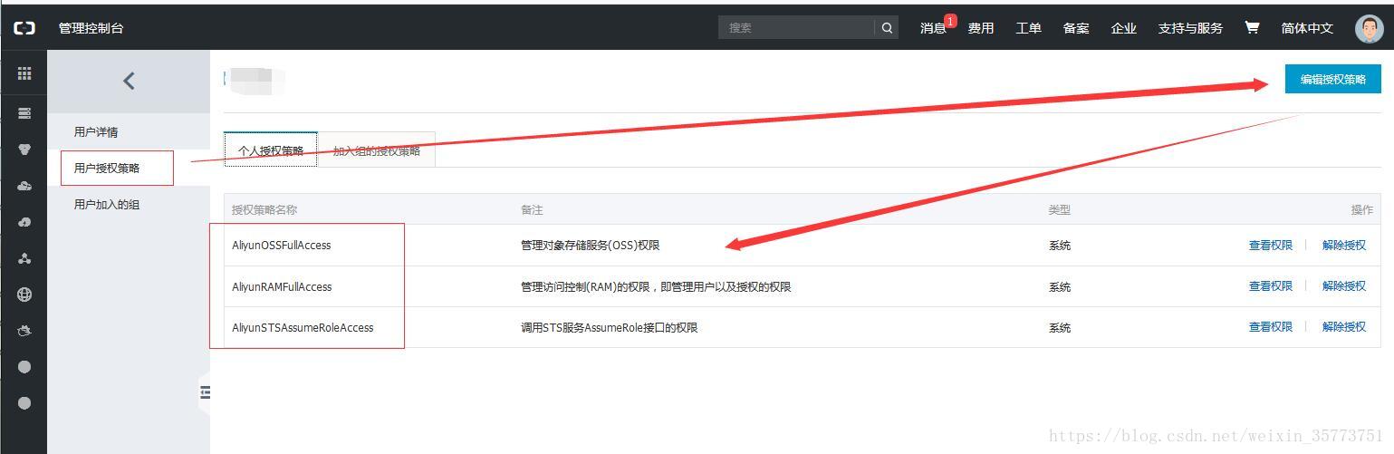The width and height of the screenshot is (1394, 454).
Task: Click 操作 column header
Action: [x=1362, y=209]
